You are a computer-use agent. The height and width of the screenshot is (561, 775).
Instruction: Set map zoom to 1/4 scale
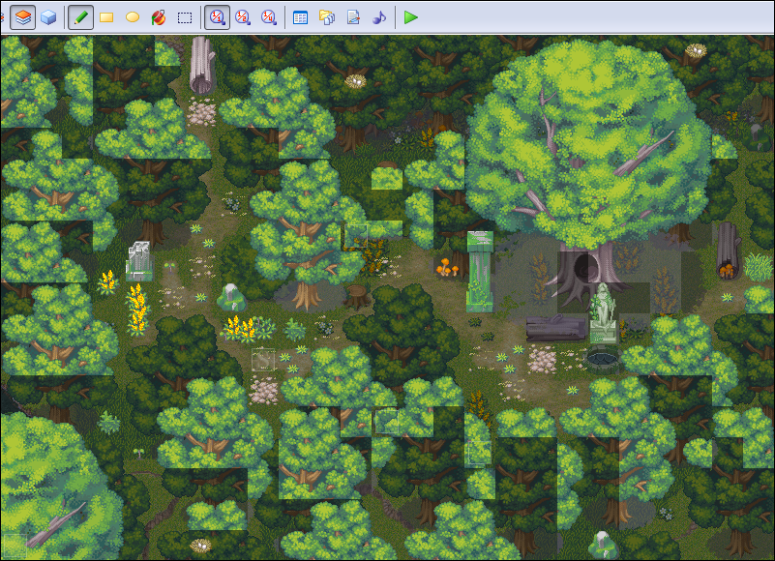[x=268, y=17]
